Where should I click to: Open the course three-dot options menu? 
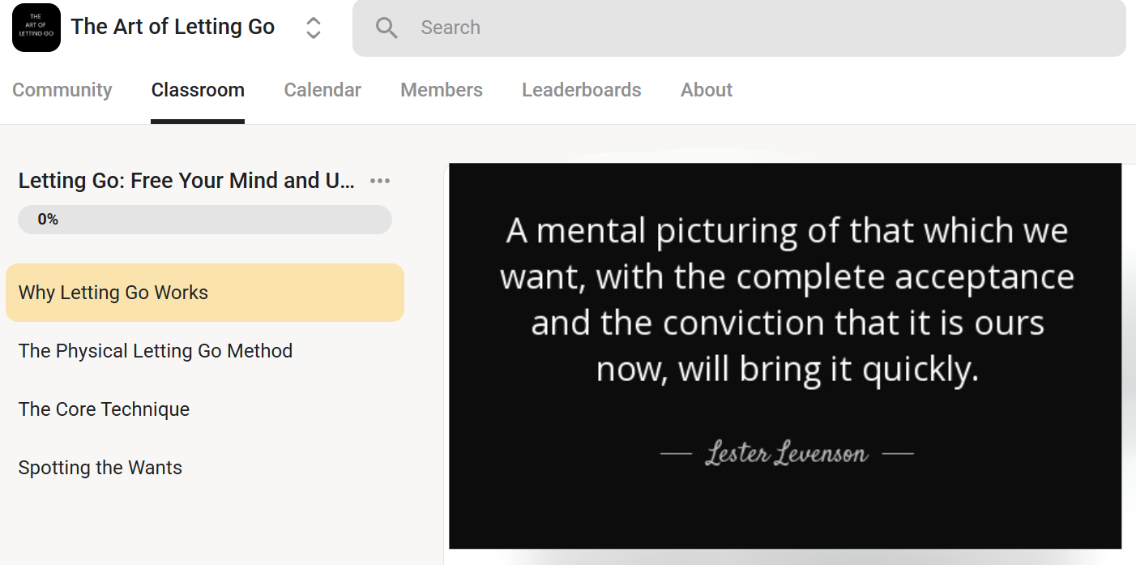[x=380, y=181]
